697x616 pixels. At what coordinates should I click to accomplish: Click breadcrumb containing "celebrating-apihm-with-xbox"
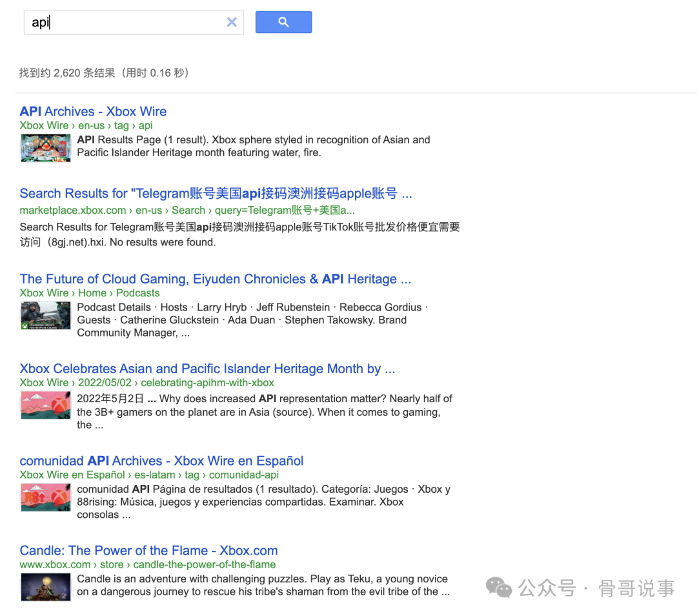coord(146,383)
